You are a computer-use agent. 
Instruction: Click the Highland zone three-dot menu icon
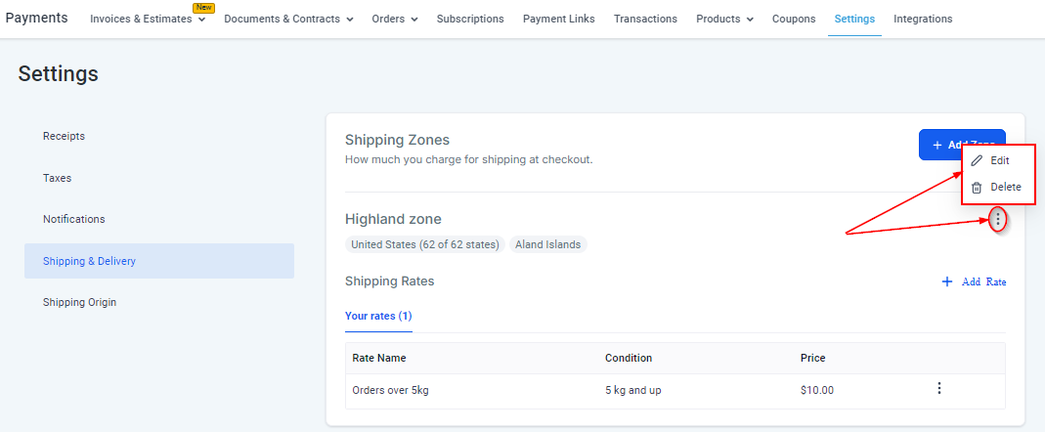pyautogui.click(x=997, y=220)
